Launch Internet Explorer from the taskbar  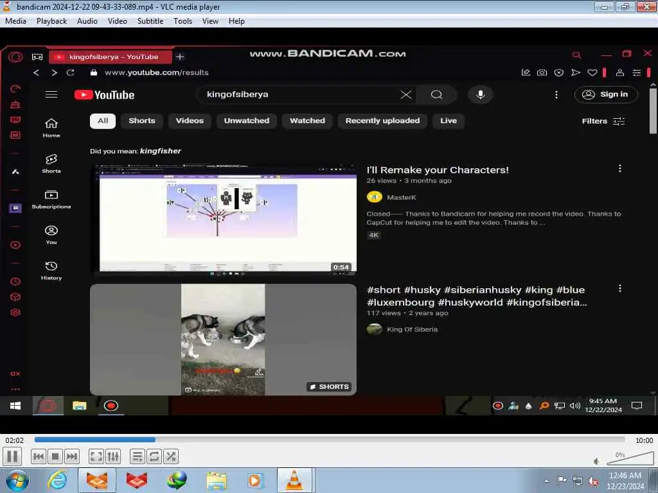[57, 480]
